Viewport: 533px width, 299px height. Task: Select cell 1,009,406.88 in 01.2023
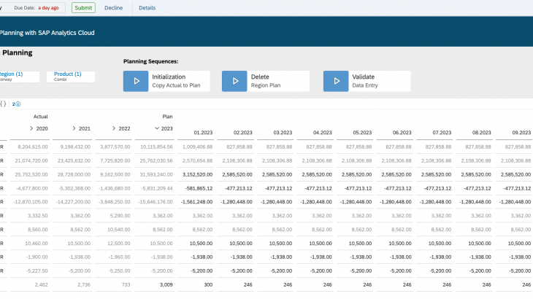point(197,147)
